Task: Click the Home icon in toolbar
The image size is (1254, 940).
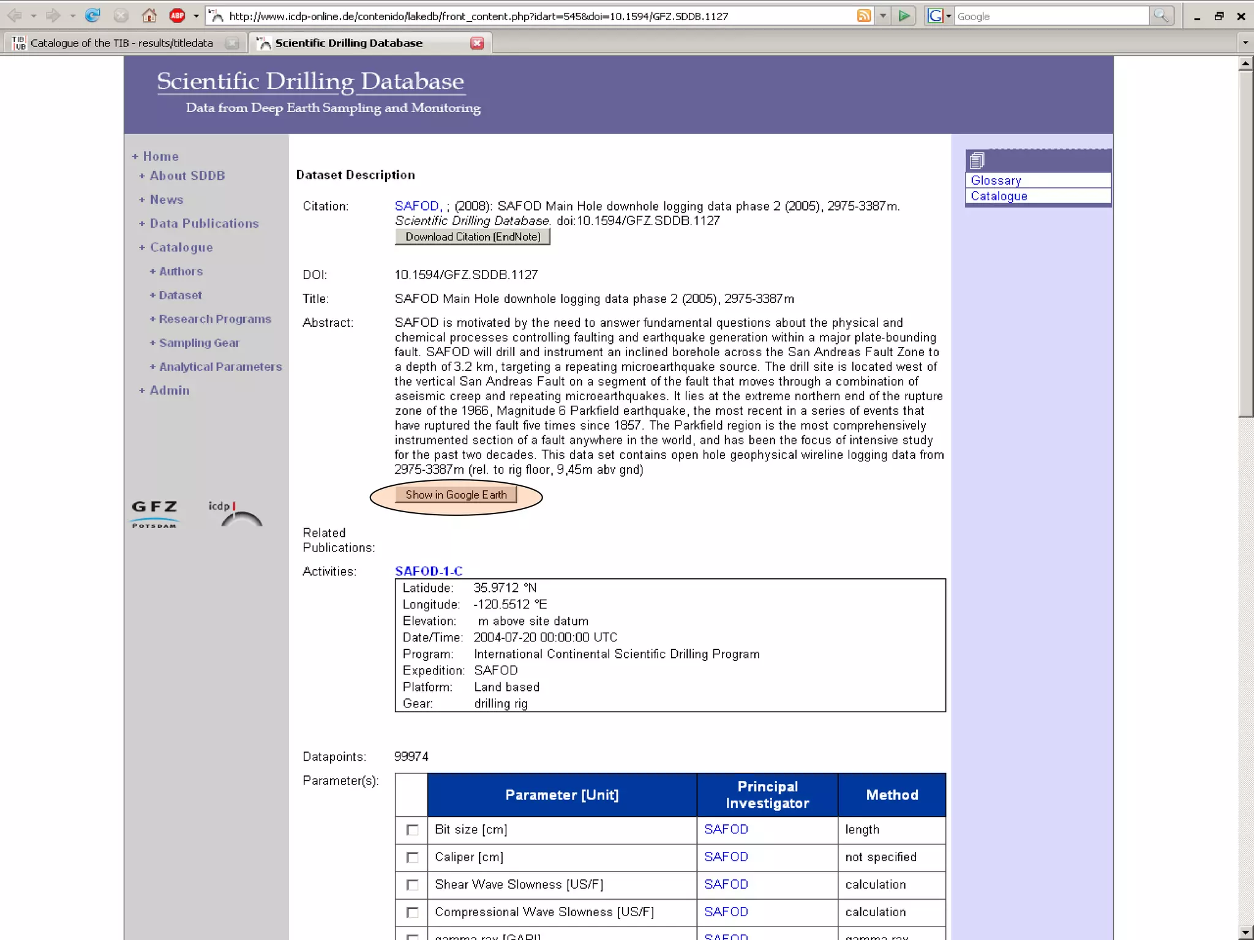Action: [x=149, y=16]
